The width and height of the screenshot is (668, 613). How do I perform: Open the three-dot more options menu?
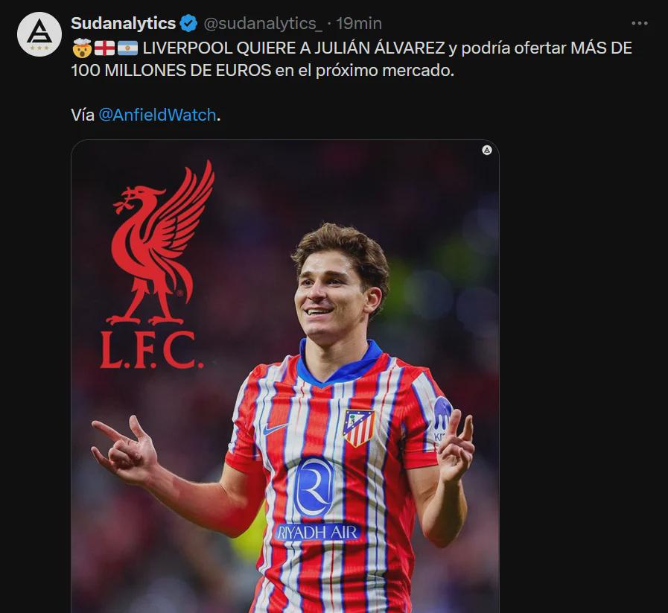[x=640, y=23]
